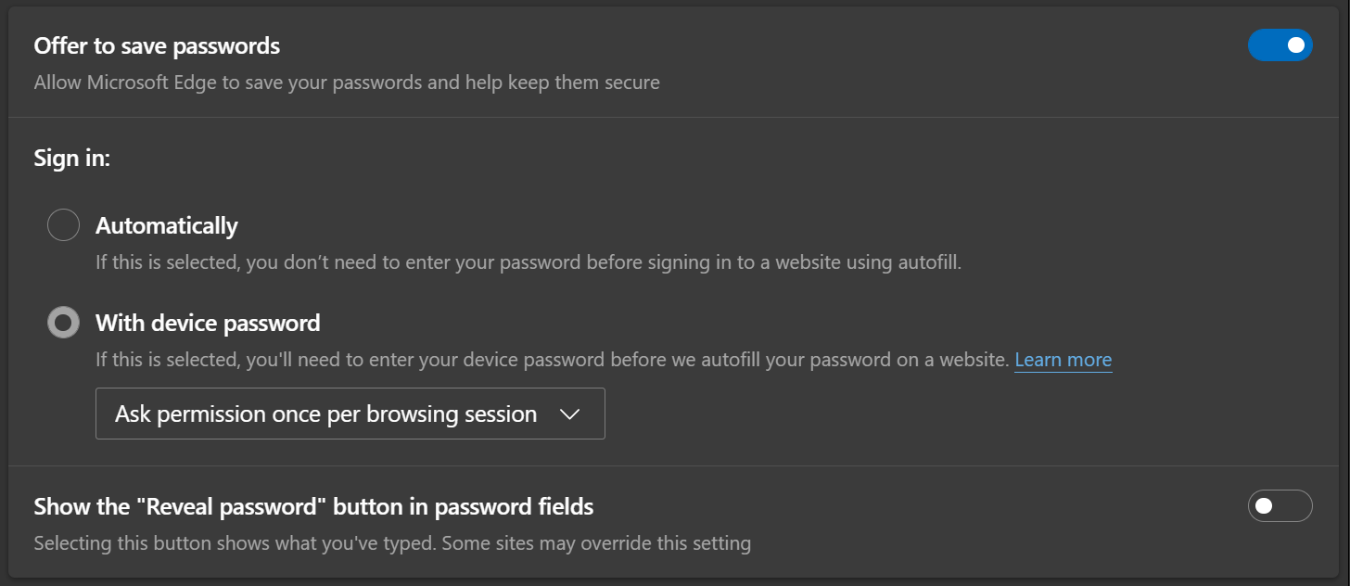The height and width of the screenshot is (586, 1350).
Task: Click the "With device password" label text
Action: coord(208,323)
